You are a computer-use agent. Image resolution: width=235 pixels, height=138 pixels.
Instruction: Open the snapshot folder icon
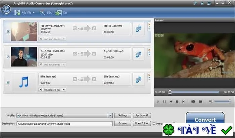coord(200,102)
